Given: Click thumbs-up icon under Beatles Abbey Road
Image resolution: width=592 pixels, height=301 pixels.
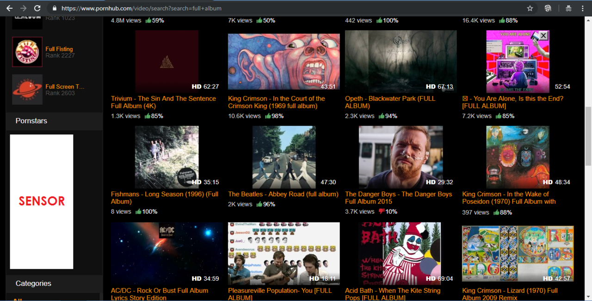Looking at the screenshot, I should pos(259,204).
